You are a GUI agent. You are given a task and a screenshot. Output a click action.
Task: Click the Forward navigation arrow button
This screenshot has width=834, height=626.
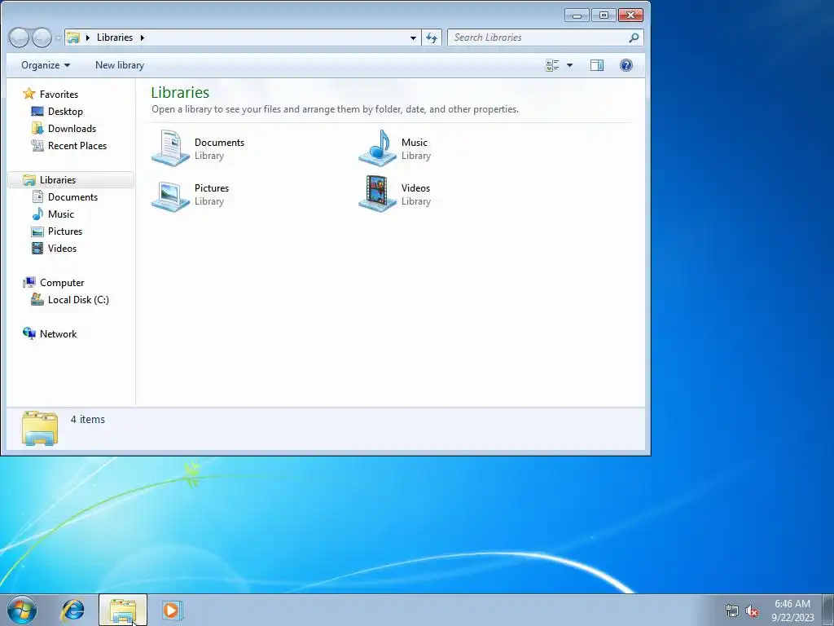[x=42, y=37]
